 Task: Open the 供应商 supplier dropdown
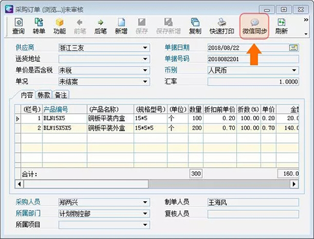tap(145, 48)
